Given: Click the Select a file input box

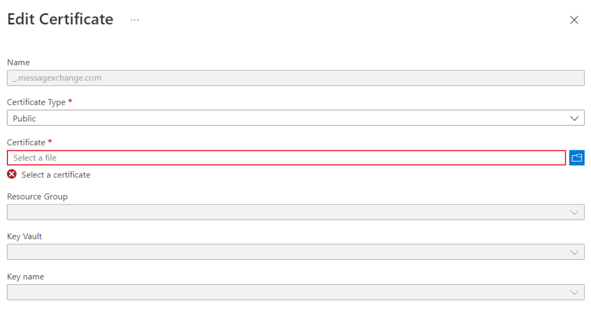Looking at the screenshot, I should tap(286, 158).
